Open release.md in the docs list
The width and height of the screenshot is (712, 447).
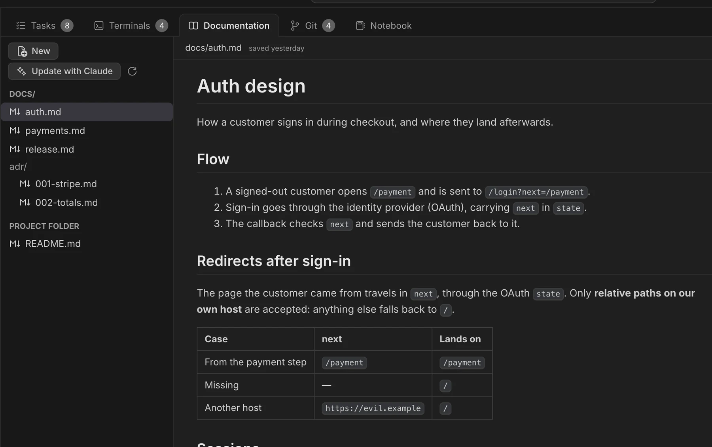(87, 149)
